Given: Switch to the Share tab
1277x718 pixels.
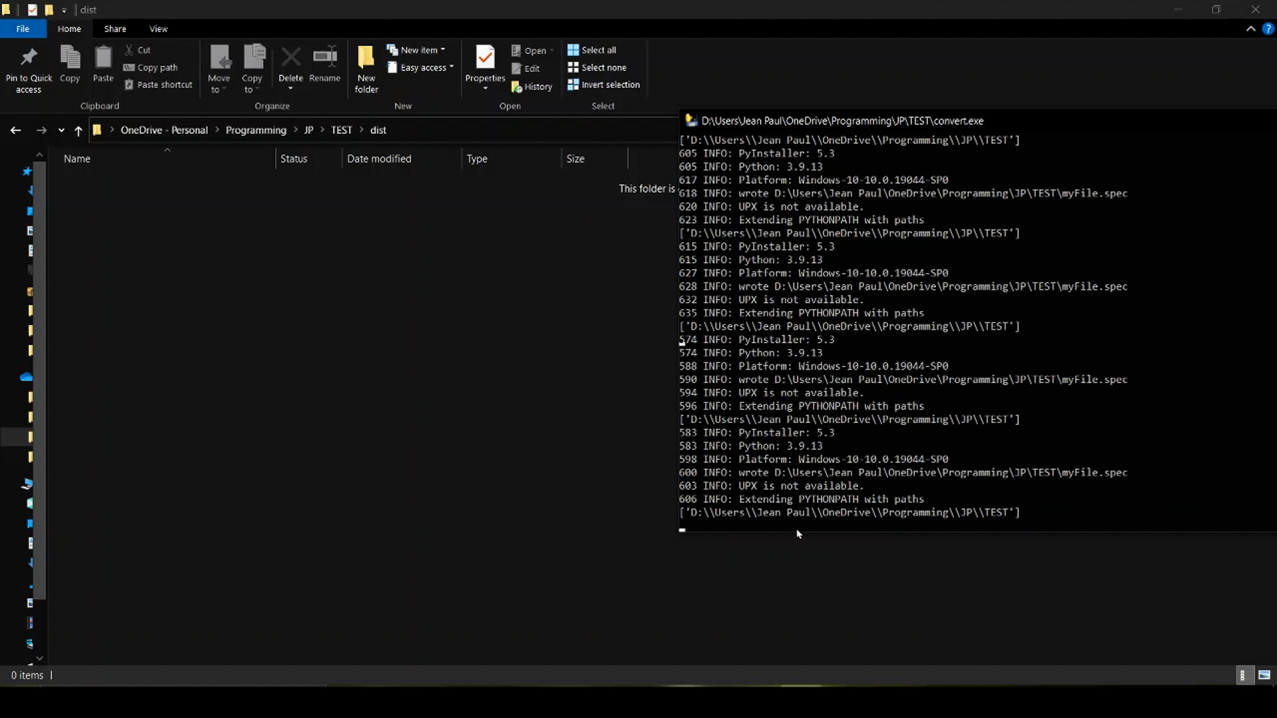Looking at the screenshot, I should point(115,29).
